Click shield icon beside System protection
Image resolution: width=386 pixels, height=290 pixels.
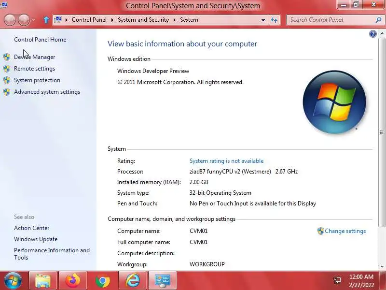point(7,80)
